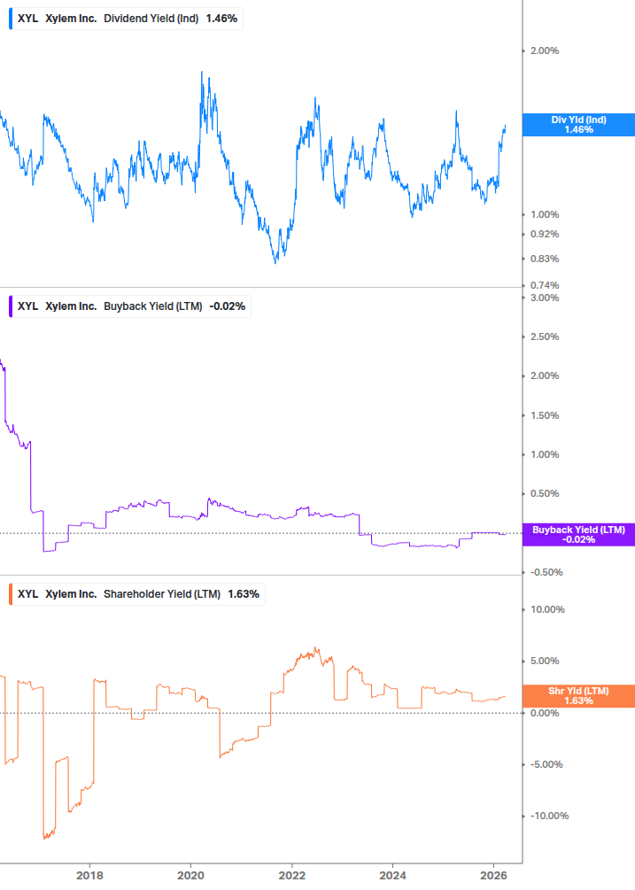This screenshot has height=890, width=635.
Task: Click the purple Buyback Yield legend color bar
Action: [11, 306]
